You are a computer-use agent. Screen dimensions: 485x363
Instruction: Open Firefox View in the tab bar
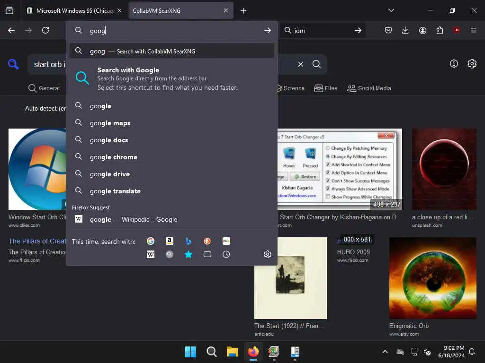(x=9, y=11)
